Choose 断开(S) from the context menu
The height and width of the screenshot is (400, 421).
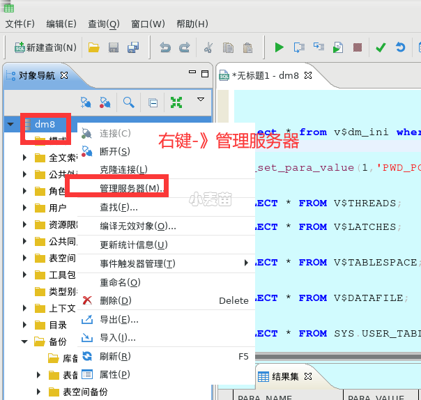114,151
